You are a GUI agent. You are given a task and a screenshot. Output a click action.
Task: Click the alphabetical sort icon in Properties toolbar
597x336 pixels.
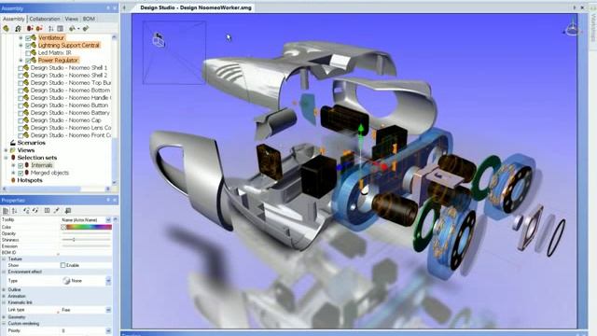pyautogui.click(x=15, y=211)
